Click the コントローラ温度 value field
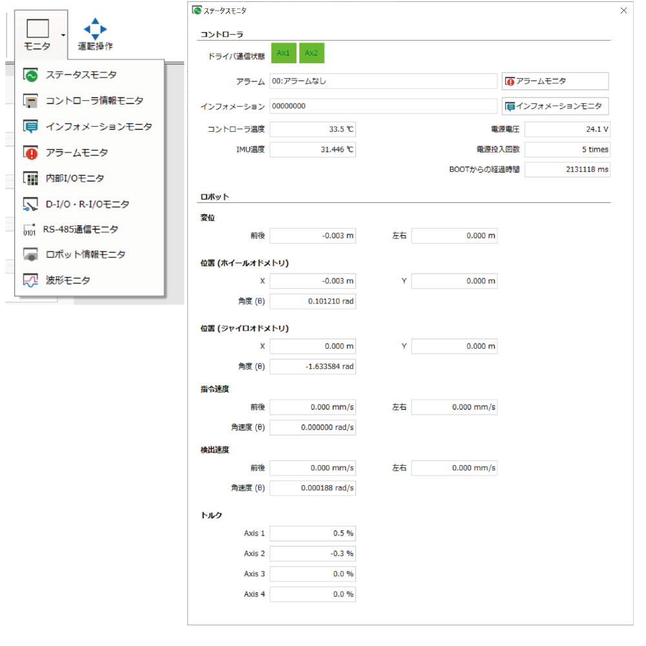Screen dimensions: 646x646 point(313,129)
